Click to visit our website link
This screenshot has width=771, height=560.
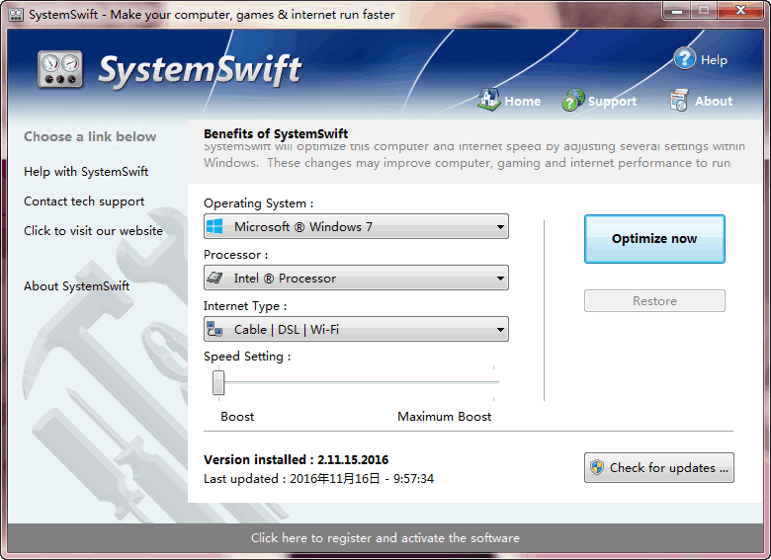pos(93,231)
